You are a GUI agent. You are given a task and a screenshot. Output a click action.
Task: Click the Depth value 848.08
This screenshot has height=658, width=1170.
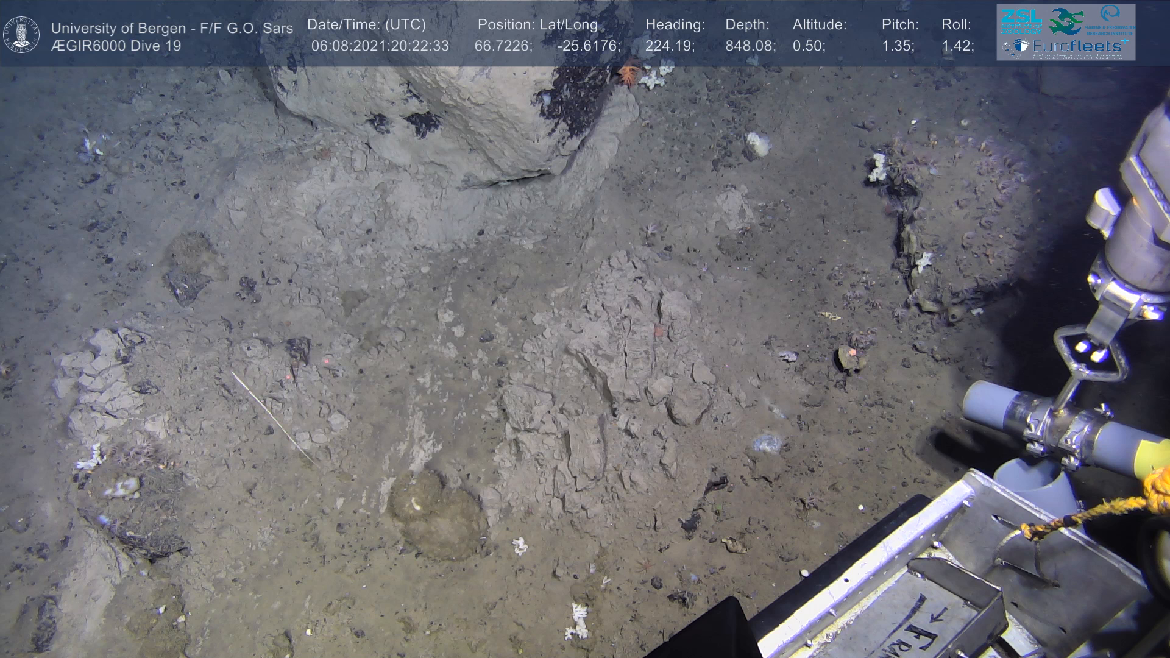pos(750,46)
